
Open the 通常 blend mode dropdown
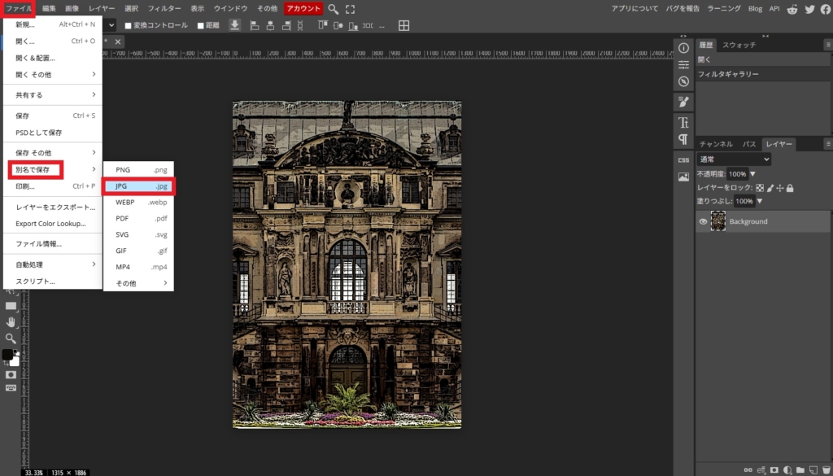pyautogui.click(x=733, y=159)
